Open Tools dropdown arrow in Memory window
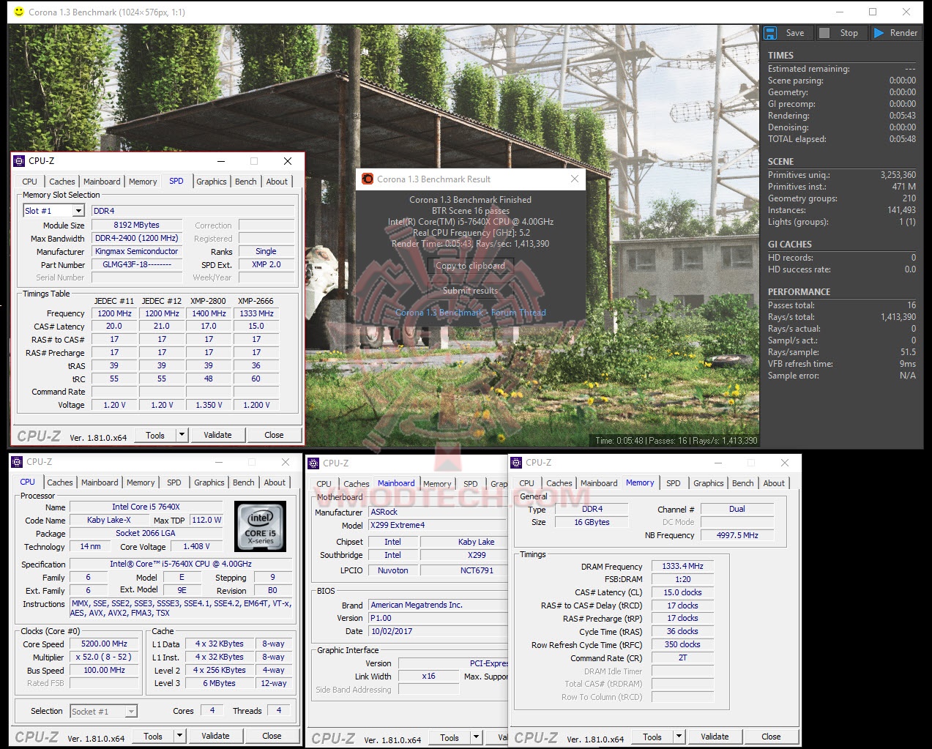This screenshot has width=932, height=749. tap(679, 737)
